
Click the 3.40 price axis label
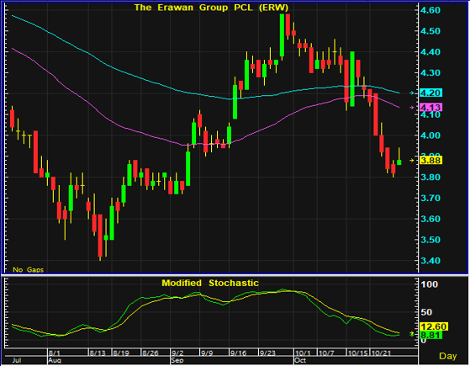(x=430, y=260)
